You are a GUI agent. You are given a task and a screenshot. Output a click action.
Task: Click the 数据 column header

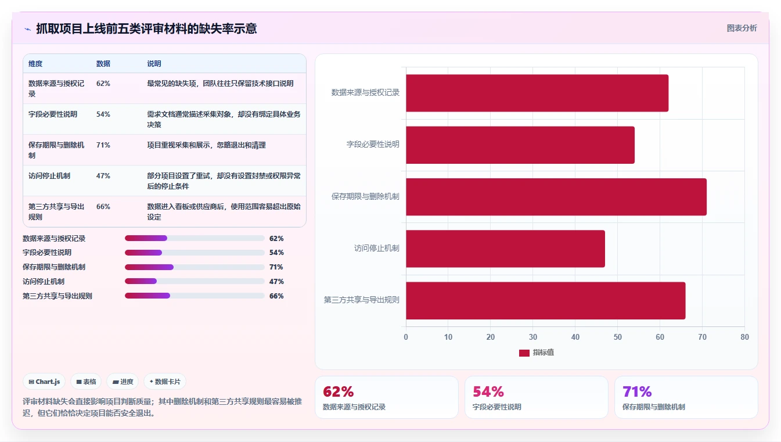(x=103, y=64)
